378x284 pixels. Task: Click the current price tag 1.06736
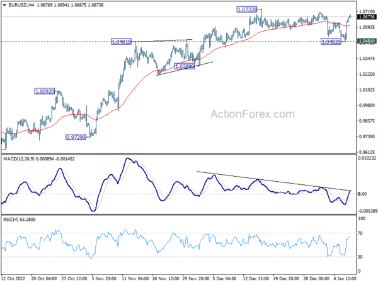pos(367,17)
